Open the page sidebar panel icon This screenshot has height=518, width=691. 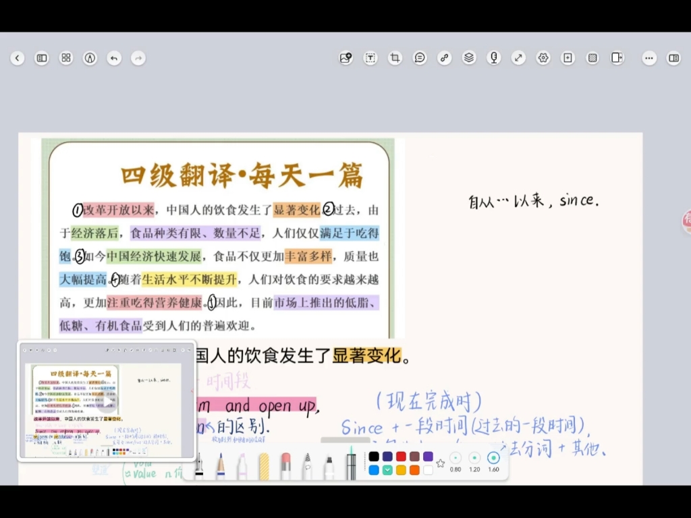(x=42, y=58)
